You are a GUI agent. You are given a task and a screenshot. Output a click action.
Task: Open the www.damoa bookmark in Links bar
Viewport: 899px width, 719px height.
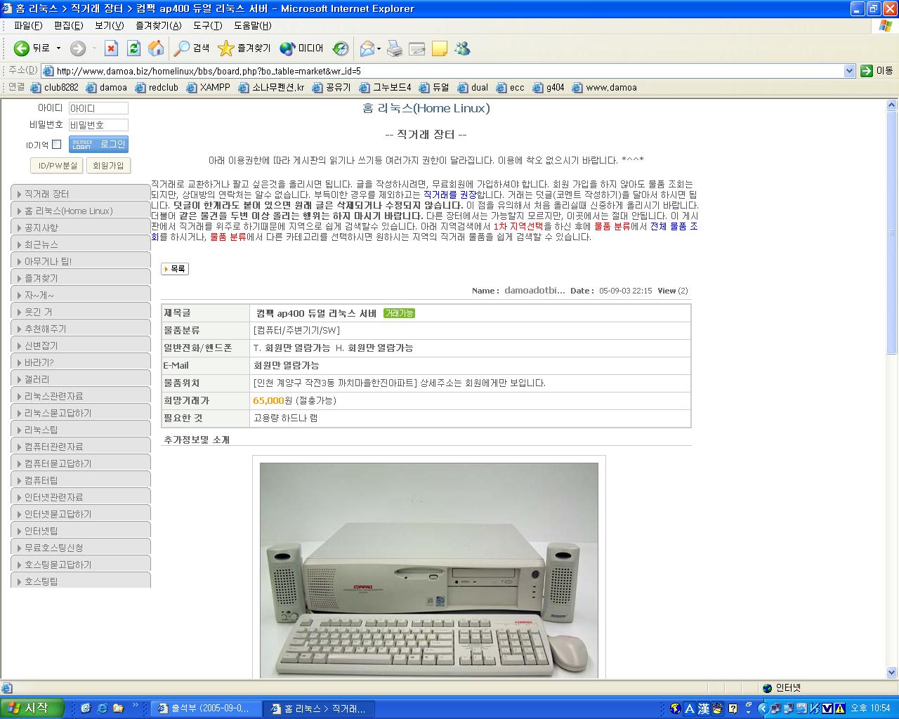click(x=605, y=88)
